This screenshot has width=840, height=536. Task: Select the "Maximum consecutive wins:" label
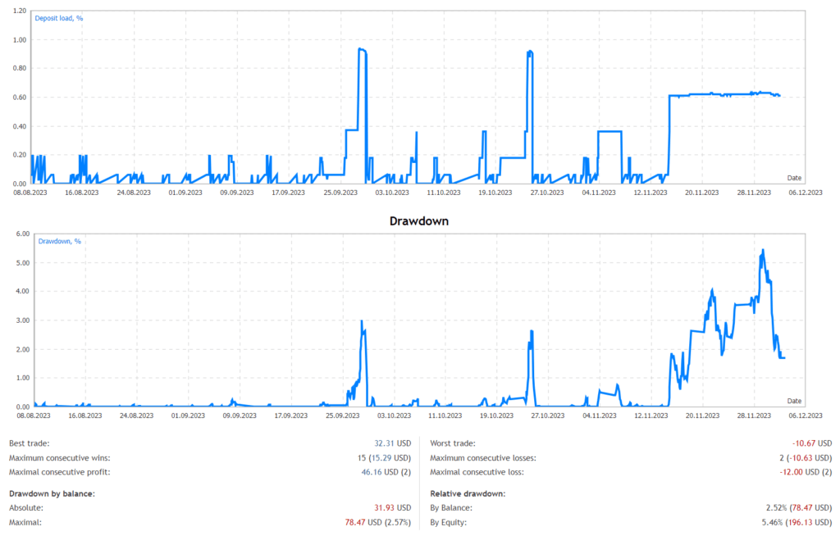tap(59, 457)
